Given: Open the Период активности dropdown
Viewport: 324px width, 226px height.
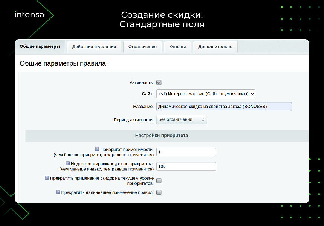Looking at the screenshot, I should pos(181,119).
